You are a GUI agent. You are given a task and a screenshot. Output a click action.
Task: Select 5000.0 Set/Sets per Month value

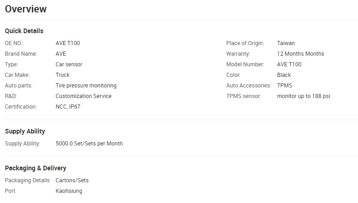click(89, 144)
